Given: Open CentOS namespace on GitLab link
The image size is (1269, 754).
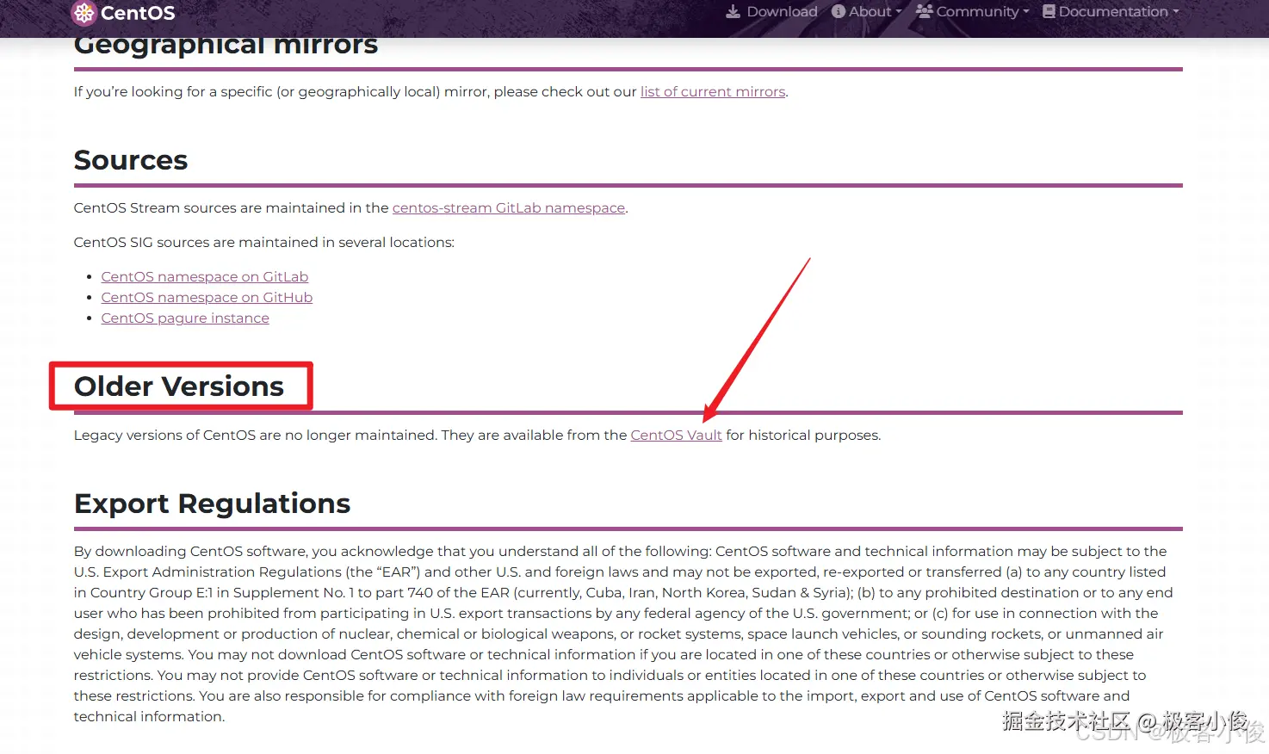Looking at the screenshot, I should tap(205, 276).
